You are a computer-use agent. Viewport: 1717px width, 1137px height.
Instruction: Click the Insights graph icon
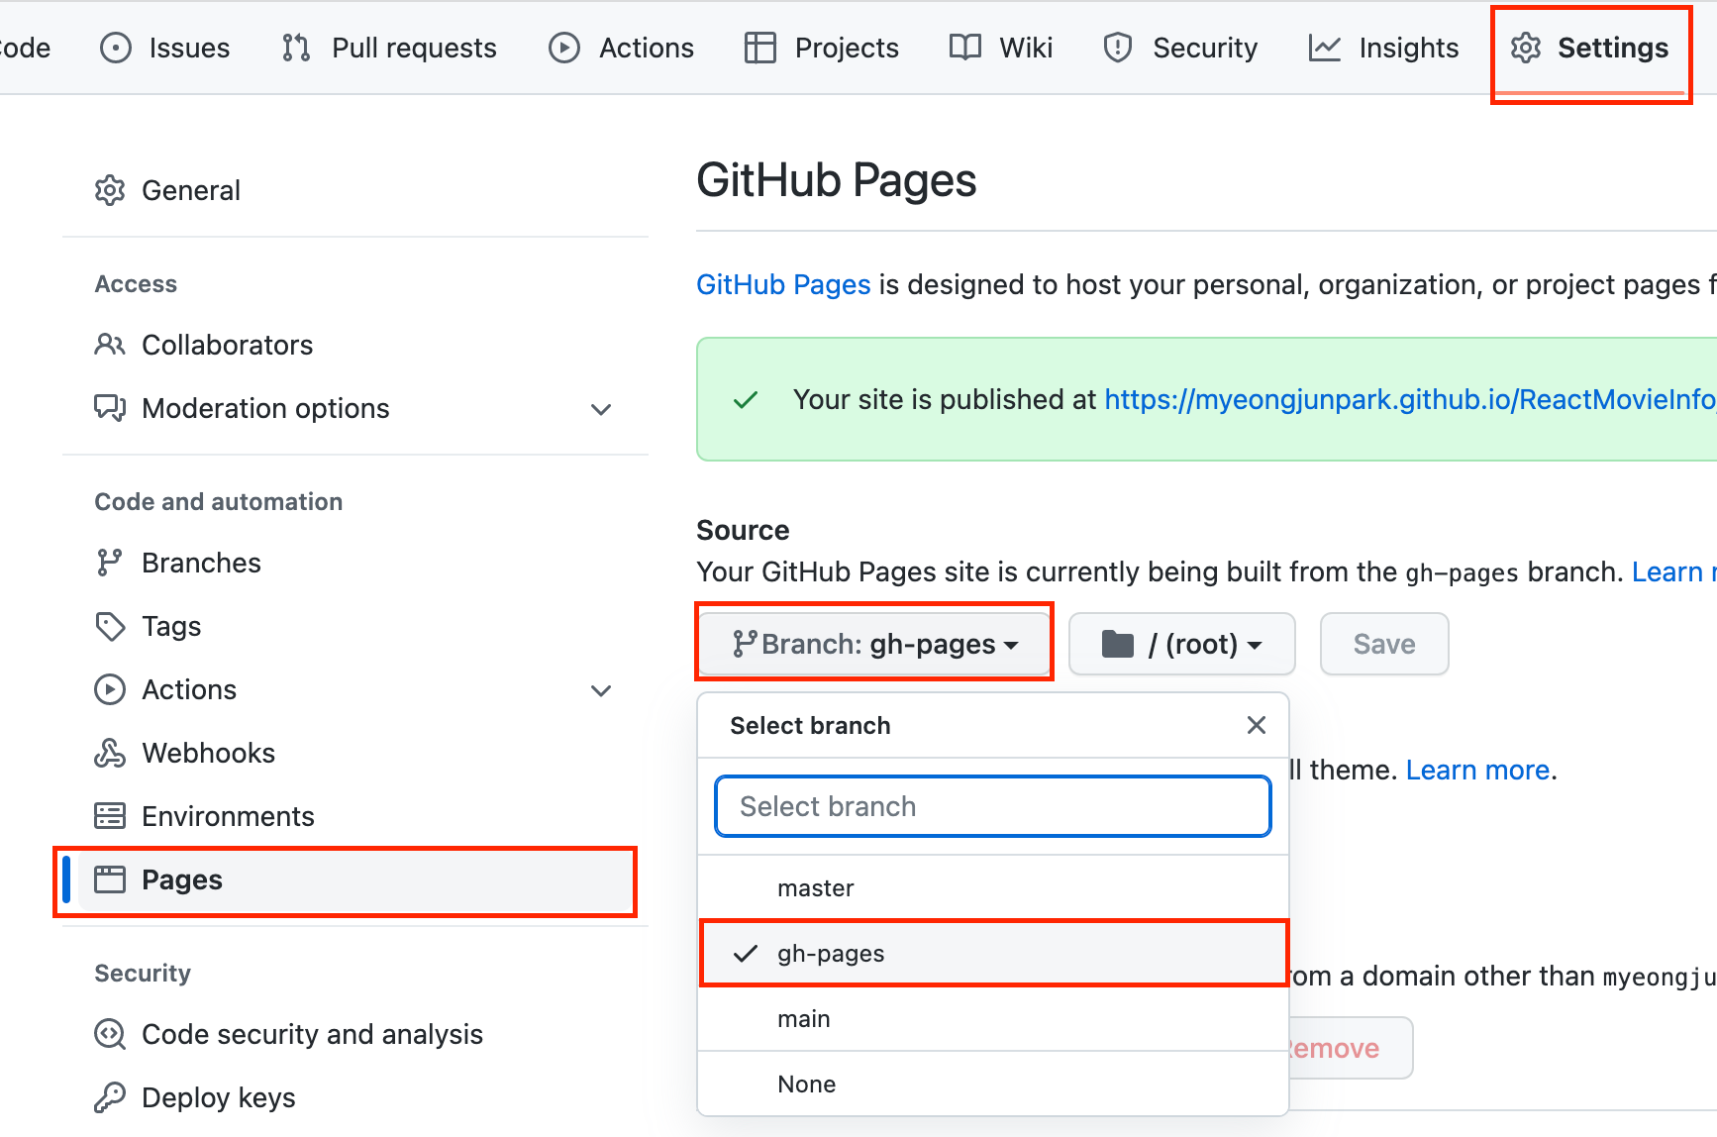coord(1325,48)
